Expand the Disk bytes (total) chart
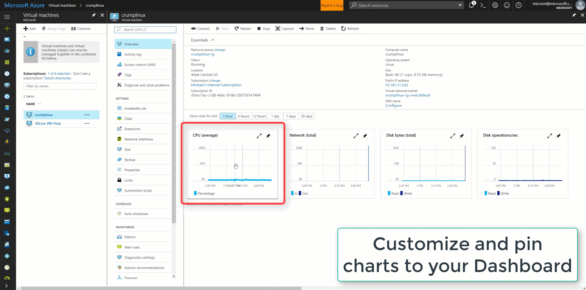The image size is (586, 290). (x=453, y=136)
